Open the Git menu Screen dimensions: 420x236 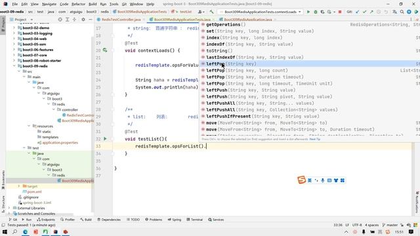[124, 4]
